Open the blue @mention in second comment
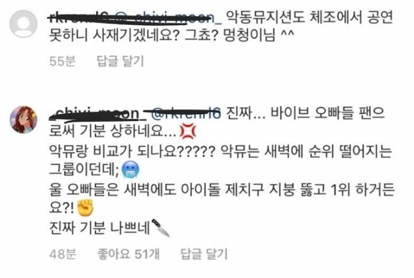The image size is (414, 278). [x=186, y=113]
